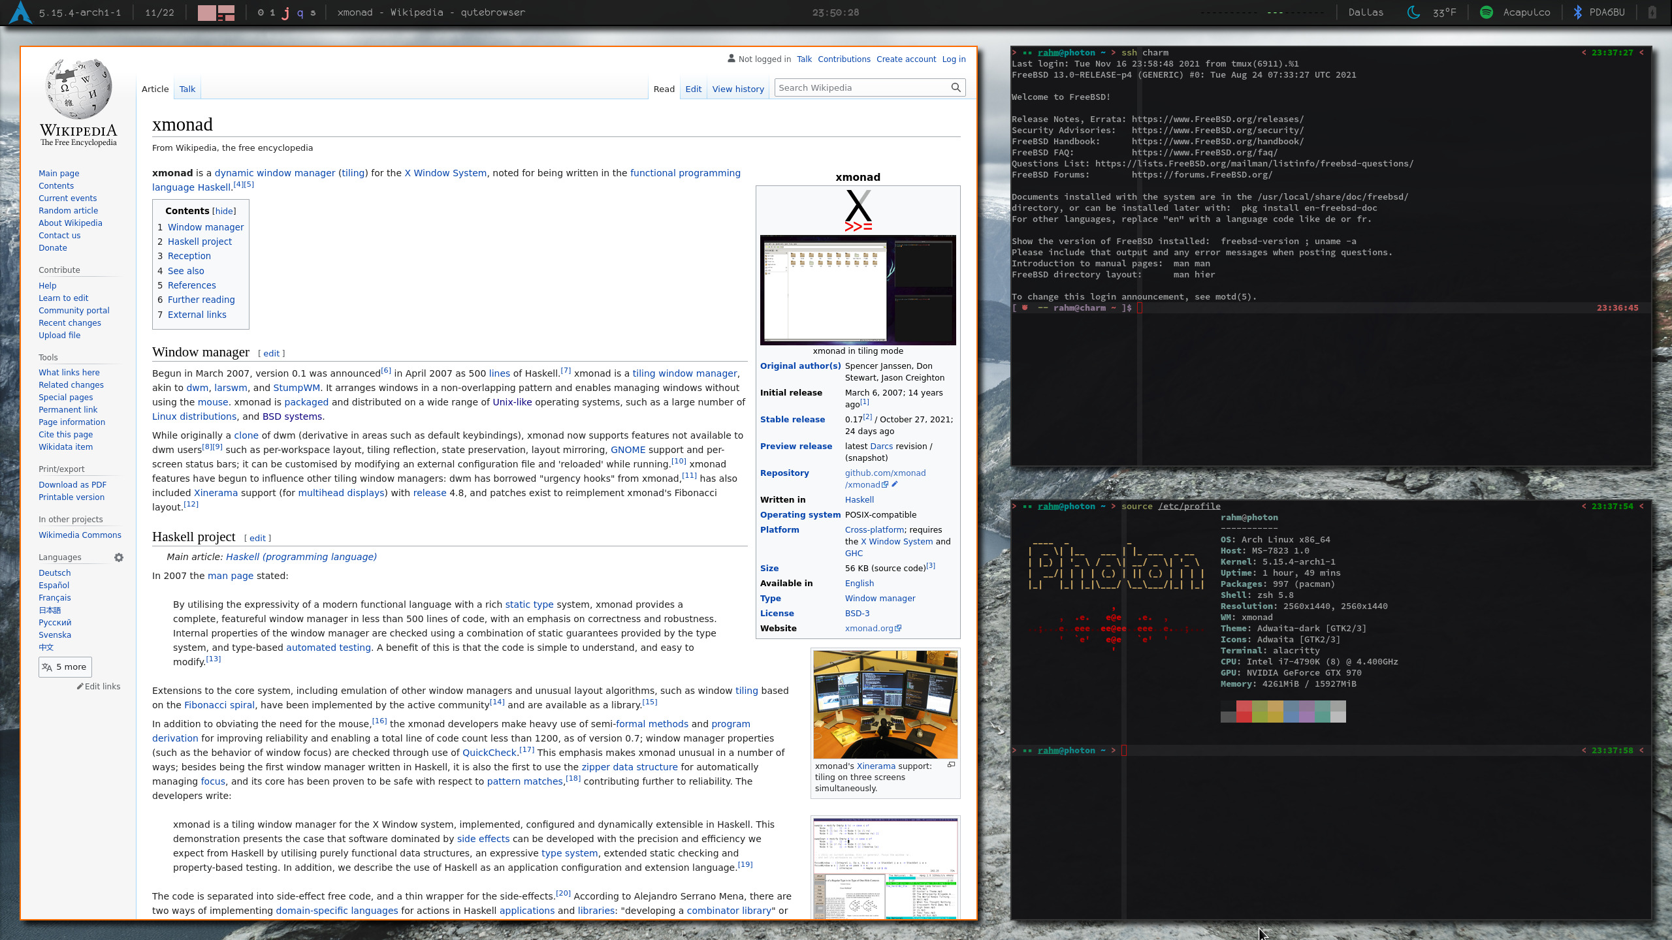Click the Bluetooth PDA6BU icon

[x=1578, y=11]
